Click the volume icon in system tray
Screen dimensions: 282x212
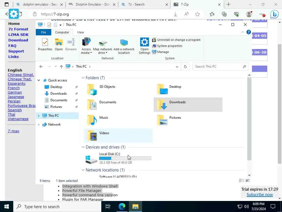click(246, 206)
